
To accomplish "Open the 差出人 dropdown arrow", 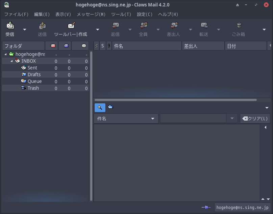I will tap(191, 29).
